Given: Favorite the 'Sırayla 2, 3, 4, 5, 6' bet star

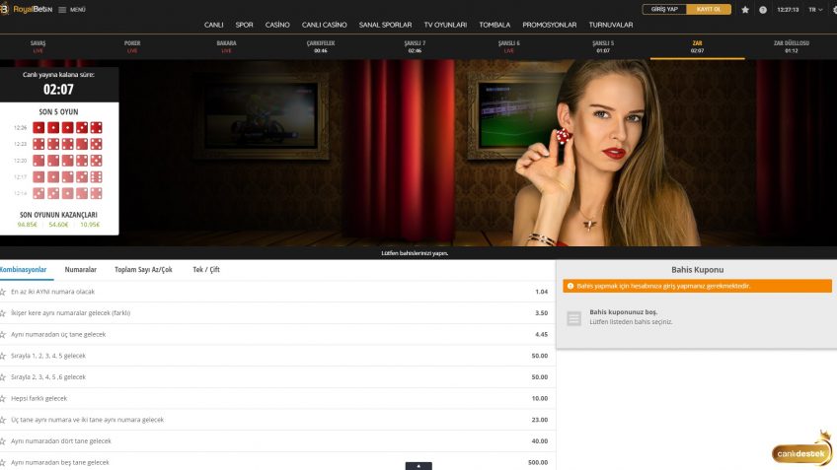Looking at the screenshot, I should point(3,377).
